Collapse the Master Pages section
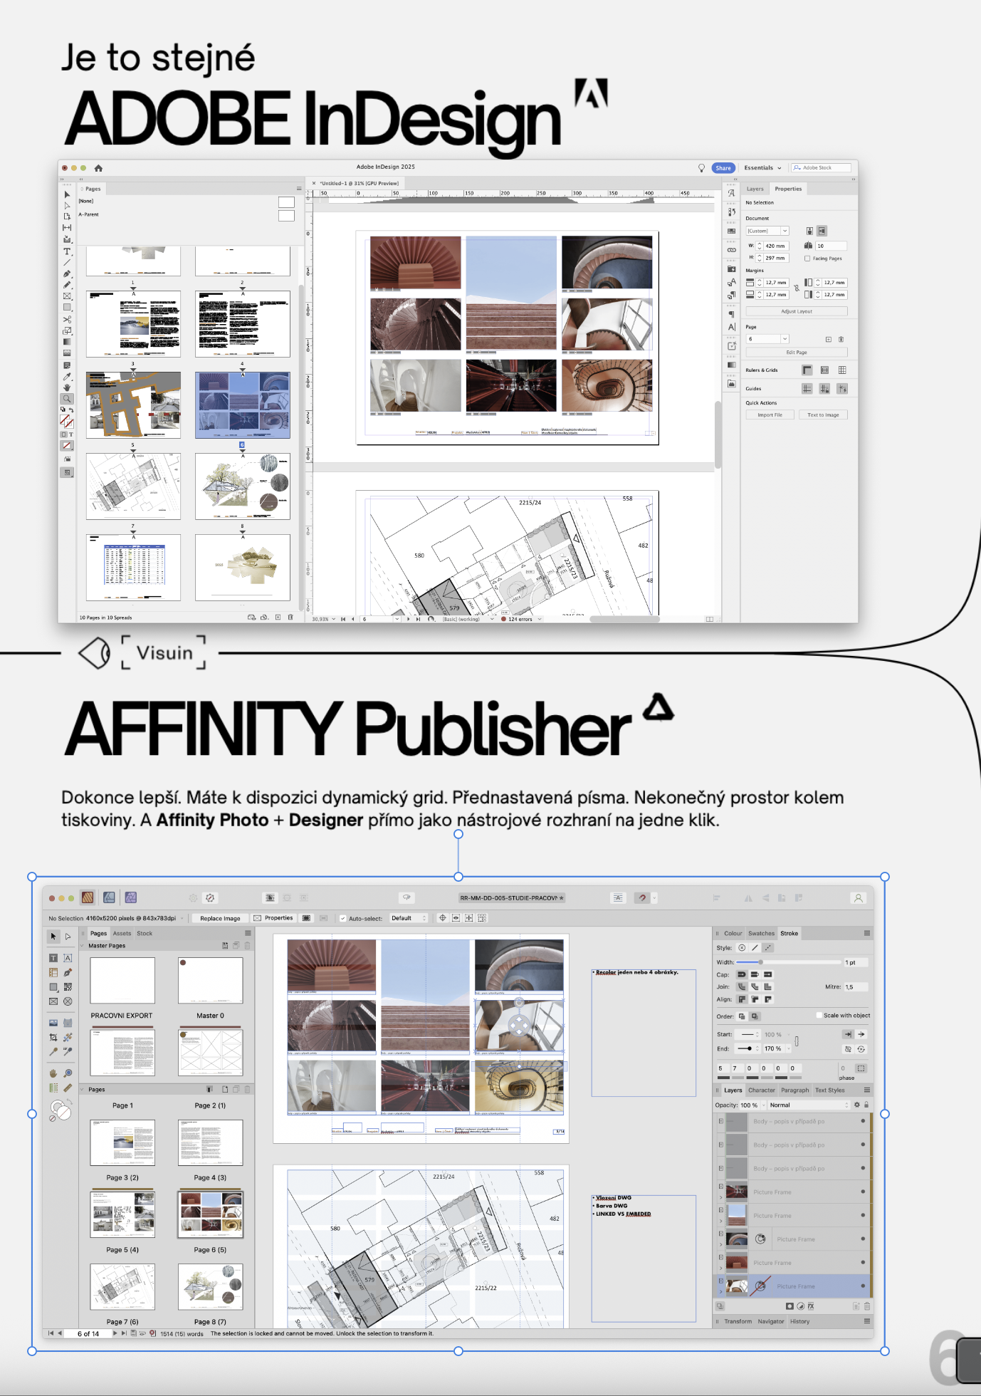981x1396 pixels. tap(82, 946)
